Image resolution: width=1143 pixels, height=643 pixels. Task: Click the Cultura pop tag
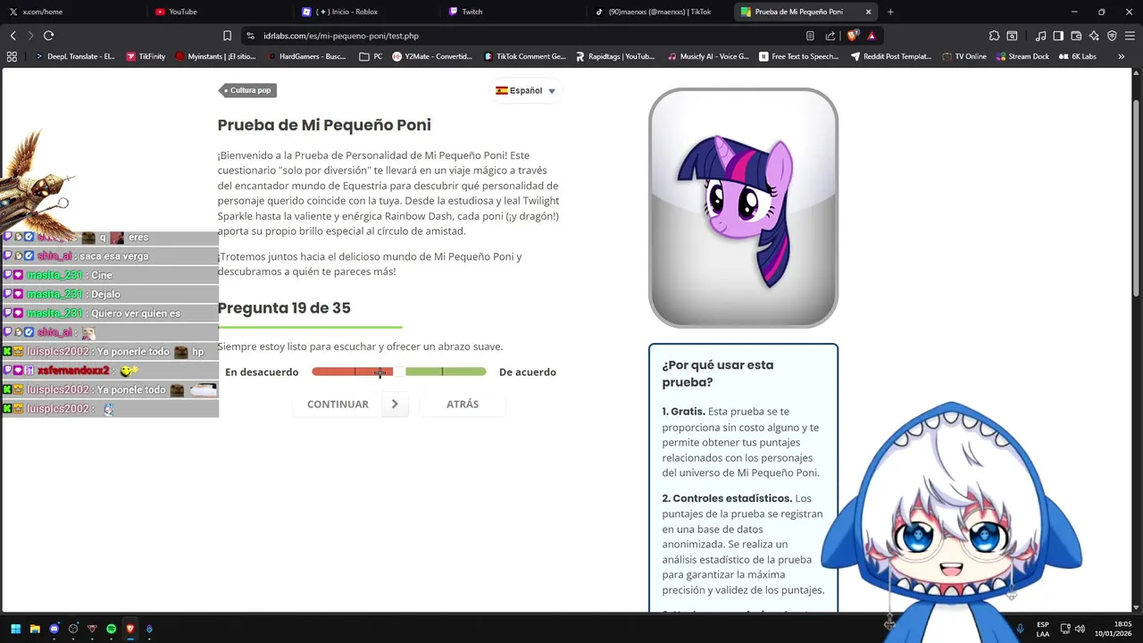(x=246, y=90)
